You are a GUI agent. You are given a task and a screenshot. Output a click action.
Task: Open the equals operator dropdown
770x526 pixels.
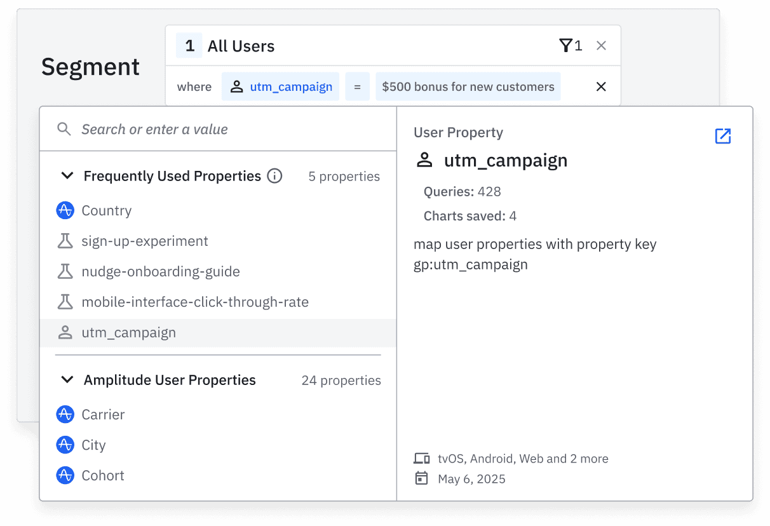coord(357,86)
